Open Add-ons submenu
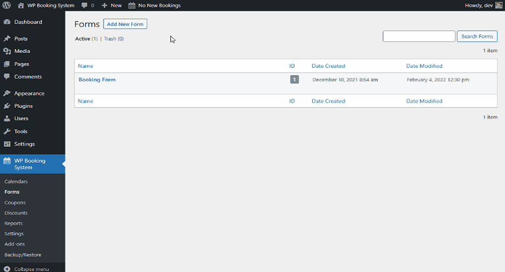 tap(14, 244)
